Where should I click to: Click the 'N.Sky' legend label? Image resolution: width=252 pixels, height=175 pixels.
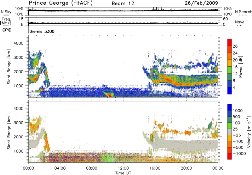click(x=6, y=12)
